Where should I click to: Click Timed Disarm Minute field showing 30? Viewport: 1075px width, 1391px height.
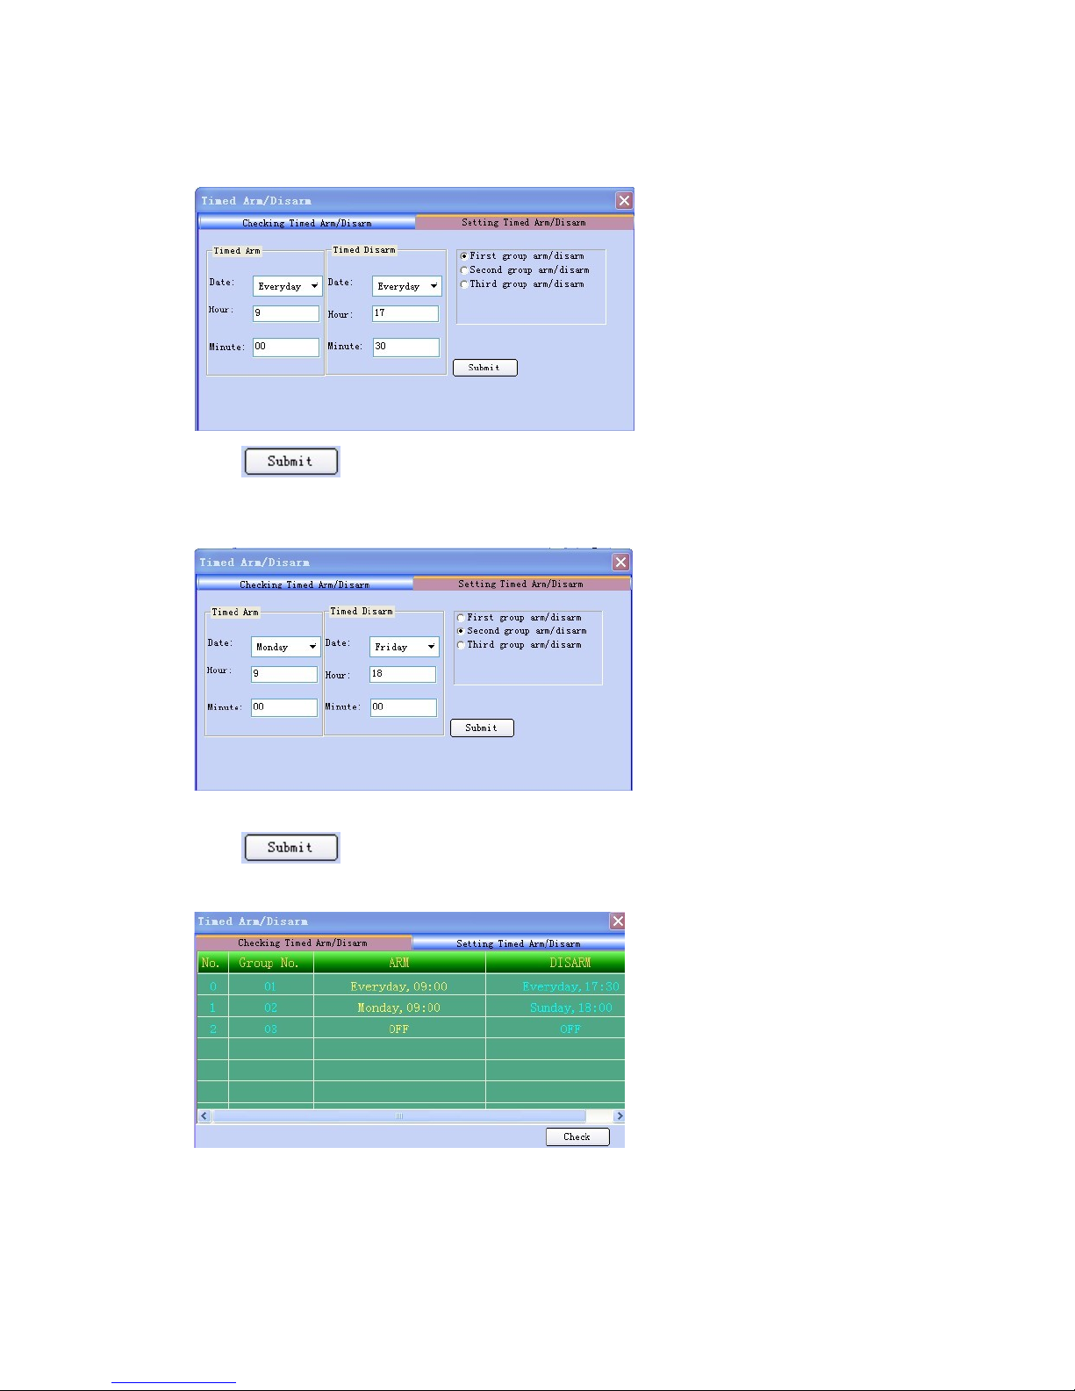[405, 347]
